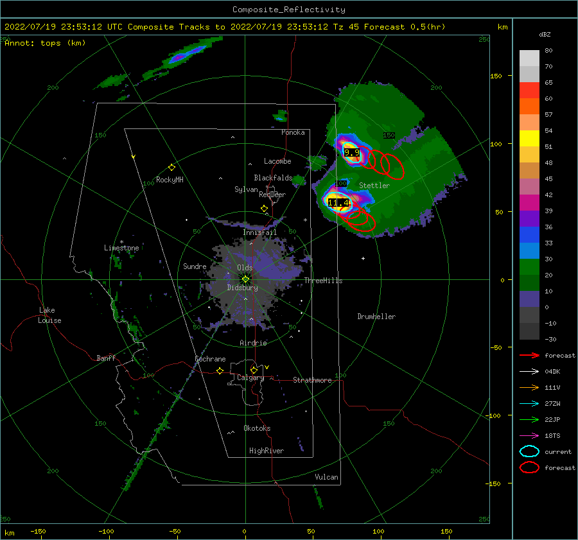
Task: Select the light gray swatch beside 80
Action: coord(529,58)
